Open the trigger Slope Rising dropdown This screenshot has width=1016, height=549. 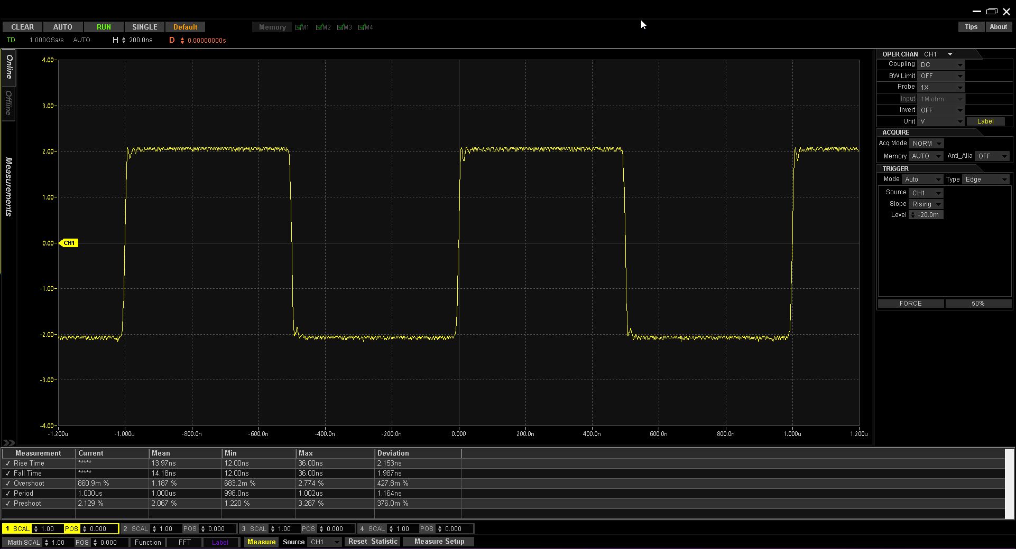pyautogui.click(x=926, y=204)
